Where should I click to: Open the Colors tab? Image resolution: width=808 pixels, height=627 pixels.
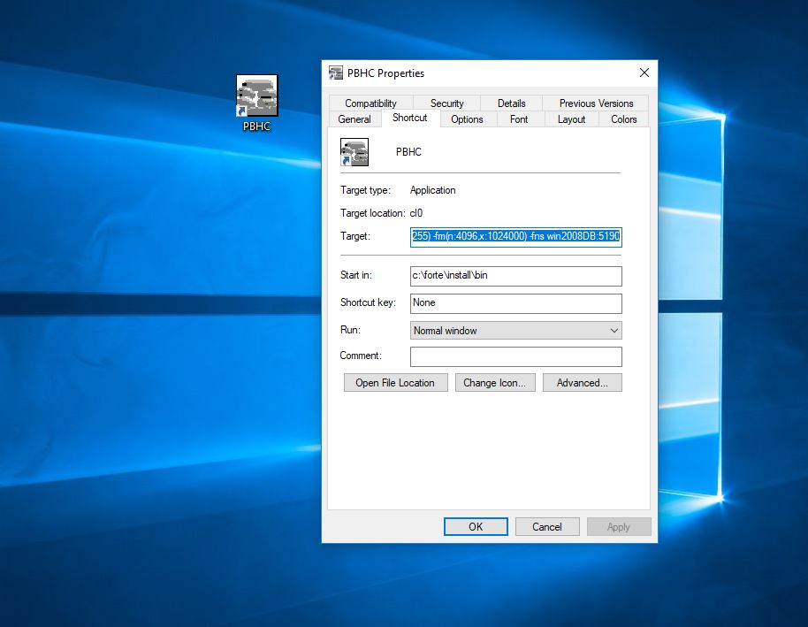[x=623, y=119]
